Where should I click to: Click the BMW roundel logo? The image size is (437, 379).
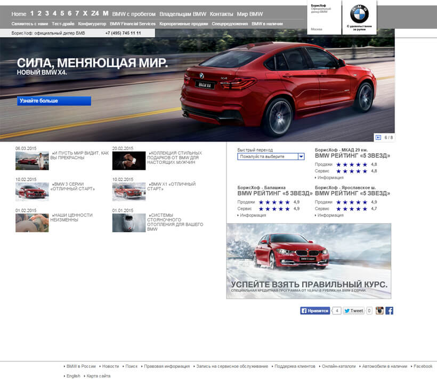(359, 14)
